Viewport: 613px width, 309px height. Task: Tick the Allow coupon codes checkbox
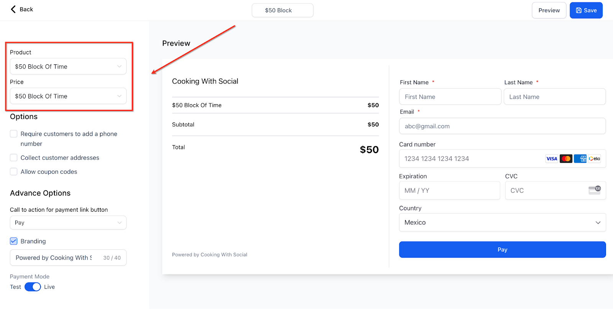[x=14, y=172]
